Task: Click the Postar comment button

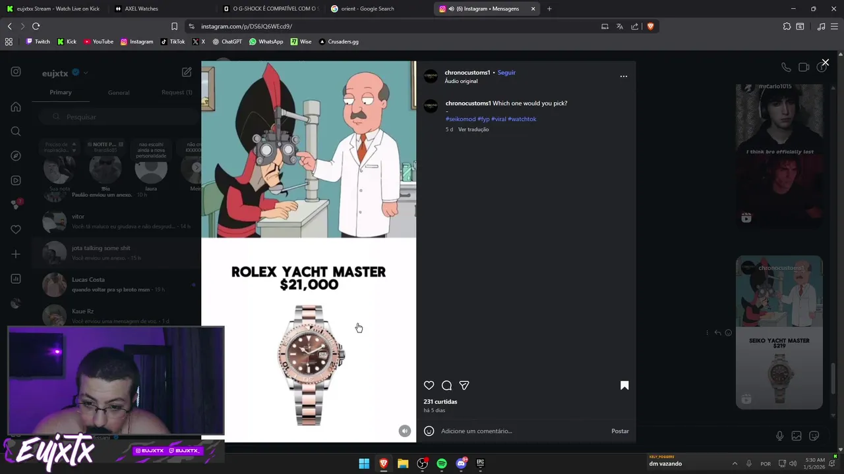Action: pos(620,431)
